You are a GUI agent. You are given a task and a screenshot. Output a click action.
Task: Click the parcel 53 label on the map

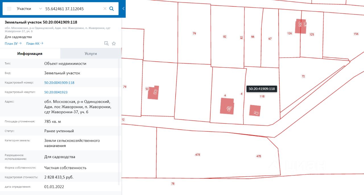[x=147, y=89]
